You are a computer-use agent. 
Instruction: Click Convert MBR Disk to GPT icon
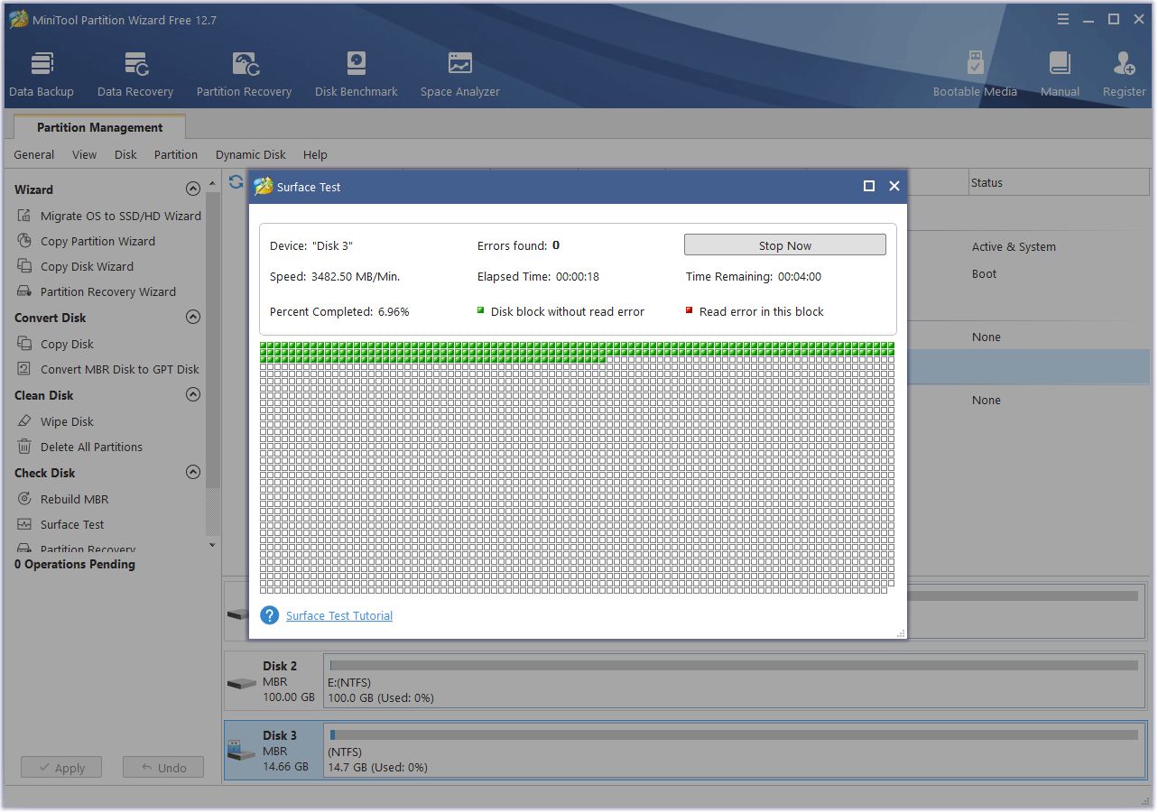click(x=24, y=369)
